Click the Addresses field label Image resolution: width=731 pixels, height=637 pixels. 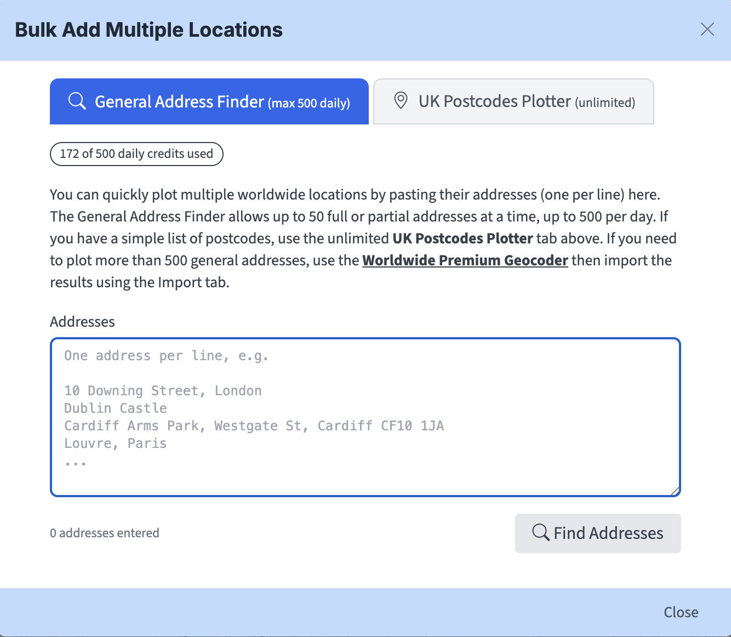(82, 322)
